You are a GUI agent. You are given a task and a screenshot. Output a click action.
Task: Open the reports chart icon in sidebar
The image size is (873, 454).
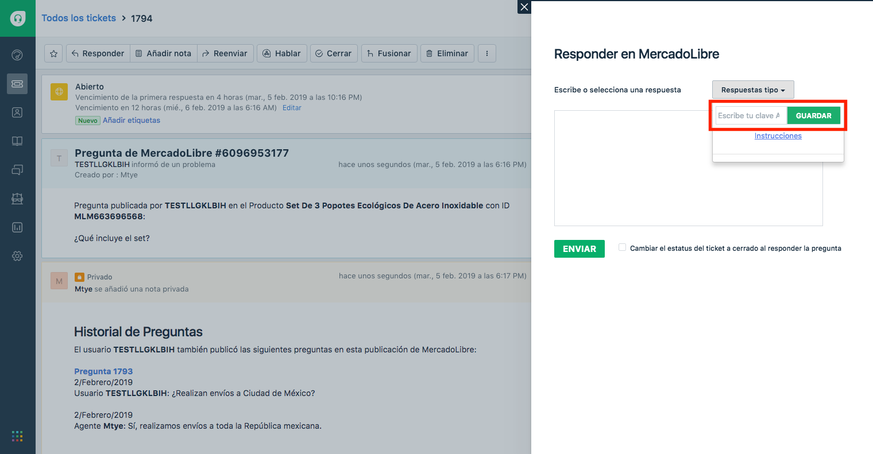[17, 227]
